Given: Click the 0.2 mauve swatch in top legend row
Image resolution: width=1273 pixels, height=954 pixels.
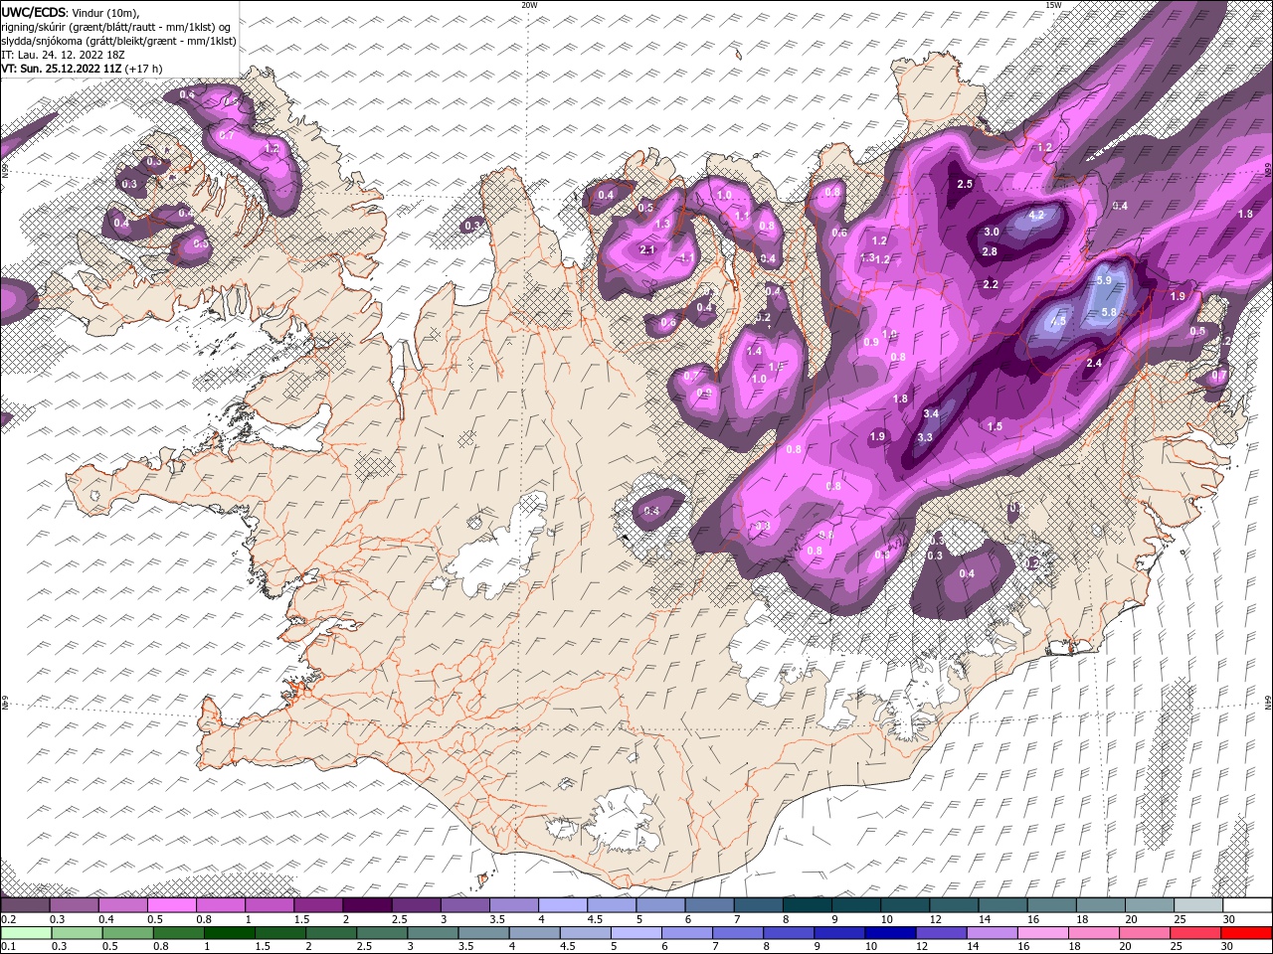Looking at the screenshot, I should click(x=25, y=905).
